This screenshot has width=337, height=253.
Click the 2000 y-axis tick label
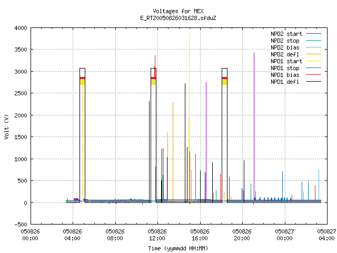[x=21, y=115]
